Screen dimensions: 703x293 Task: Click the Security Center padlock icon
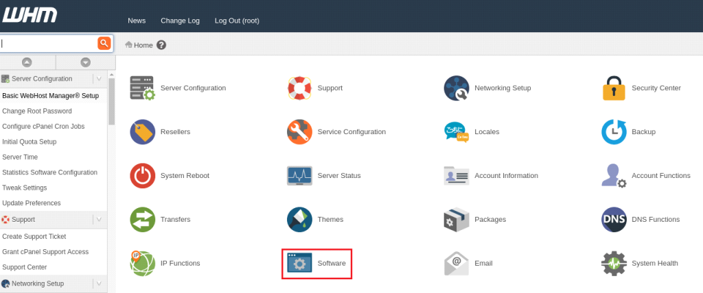614,88
